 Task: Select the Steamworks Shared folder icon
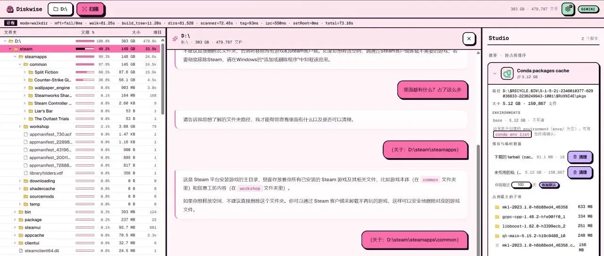(x=30, y=96)
